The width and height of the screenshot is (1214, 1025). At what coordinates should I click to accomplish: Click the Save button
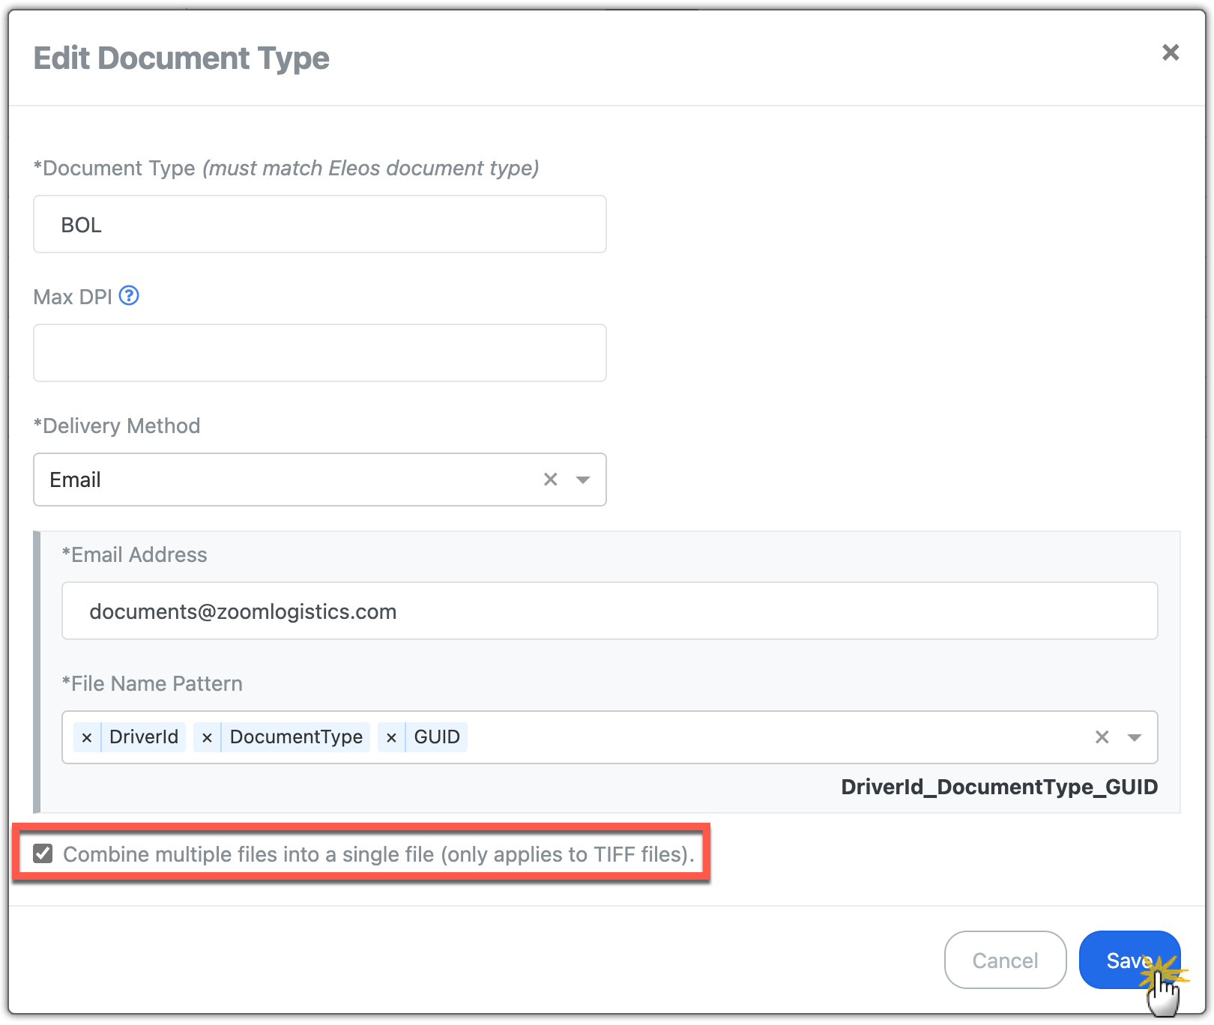pyautogui.click(x=1129, y=960)
